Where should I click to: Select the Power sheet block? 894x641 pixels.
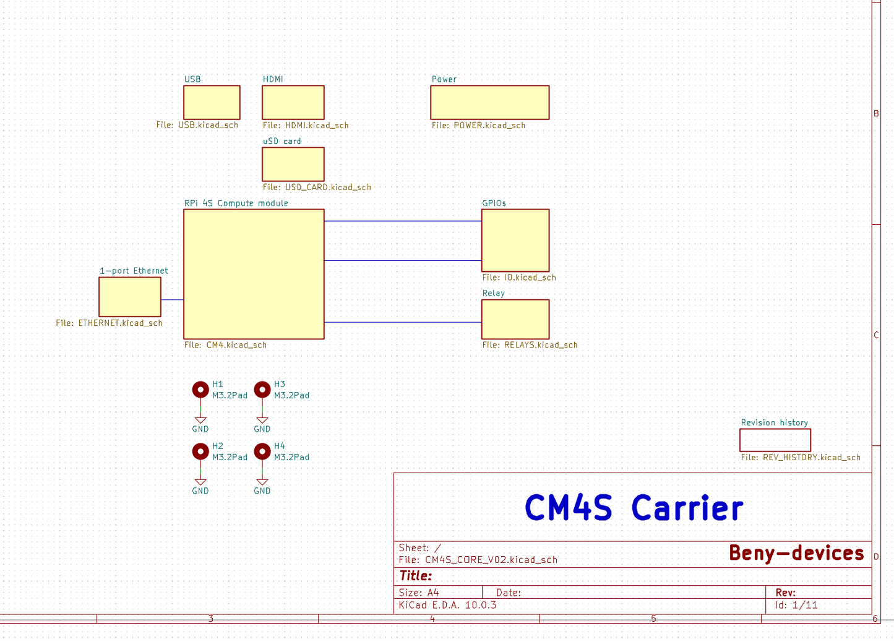pyautogui.click(x=489, y=102)
